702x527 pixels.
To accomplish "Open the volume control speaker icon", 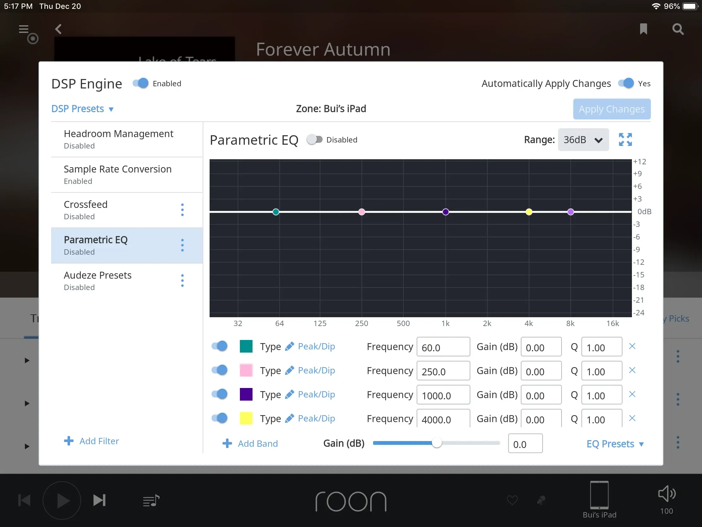I will coord(666,494).
